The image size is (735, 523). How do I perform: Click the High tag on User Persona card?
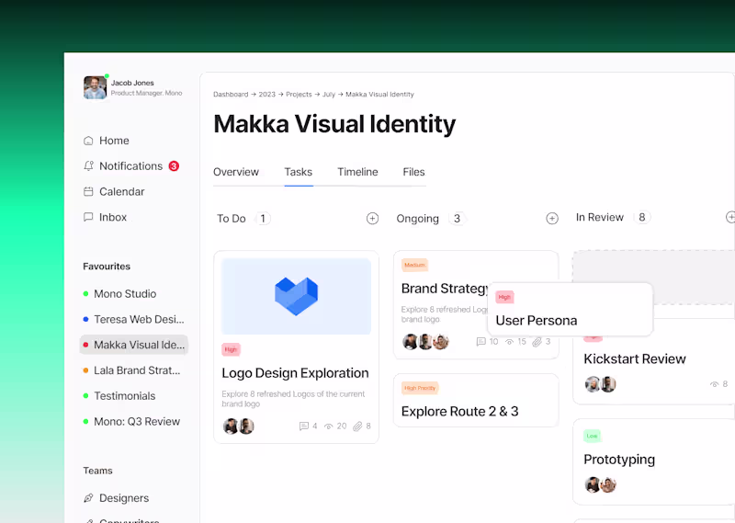504,297
